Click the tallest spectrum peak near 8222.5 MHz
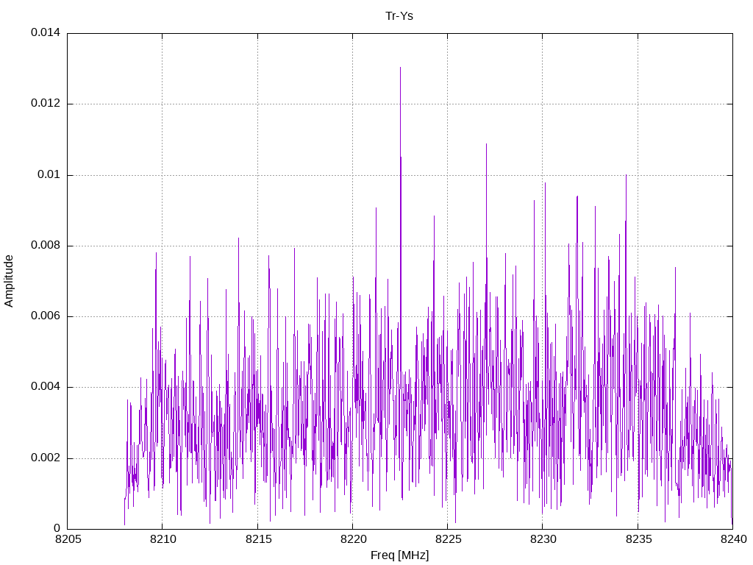Image resolution: width=753 pixels, height=565 pixels. click(400, 68)
